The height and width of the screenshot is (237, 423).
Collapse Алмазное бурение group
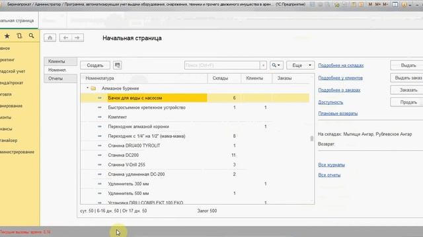[x=87, y=88]
